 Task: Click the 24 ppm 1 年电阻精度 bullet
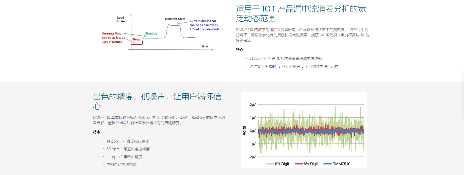(x=124, y=157)
